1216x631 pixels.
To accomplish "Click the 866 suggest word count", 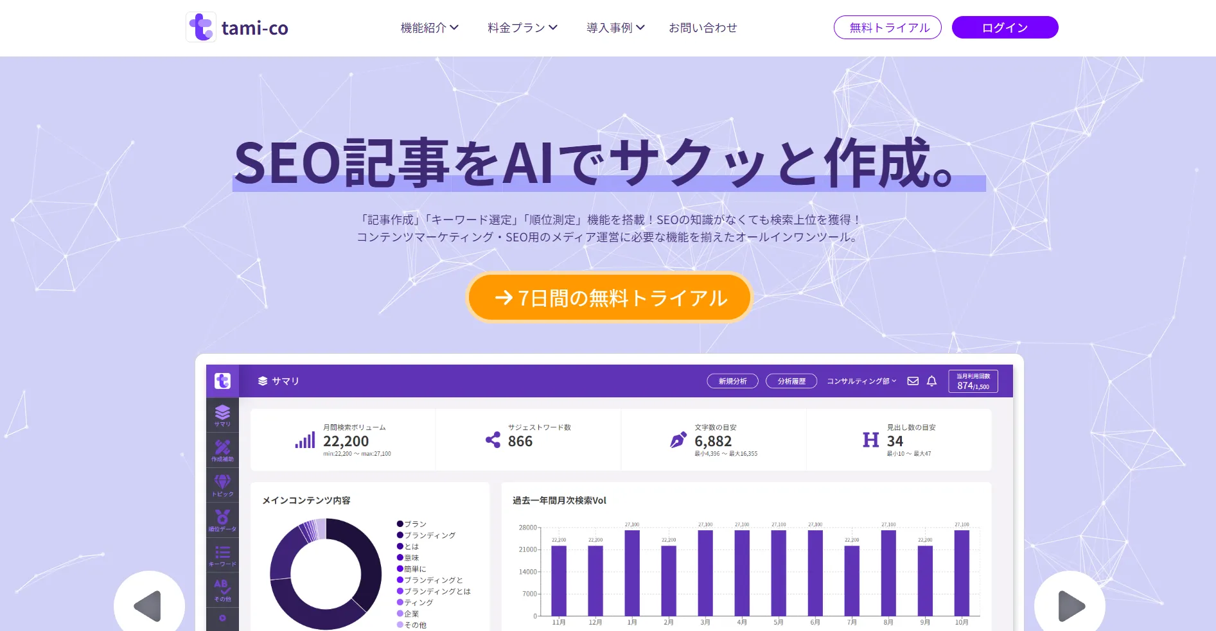I will [x=520, y=441].
